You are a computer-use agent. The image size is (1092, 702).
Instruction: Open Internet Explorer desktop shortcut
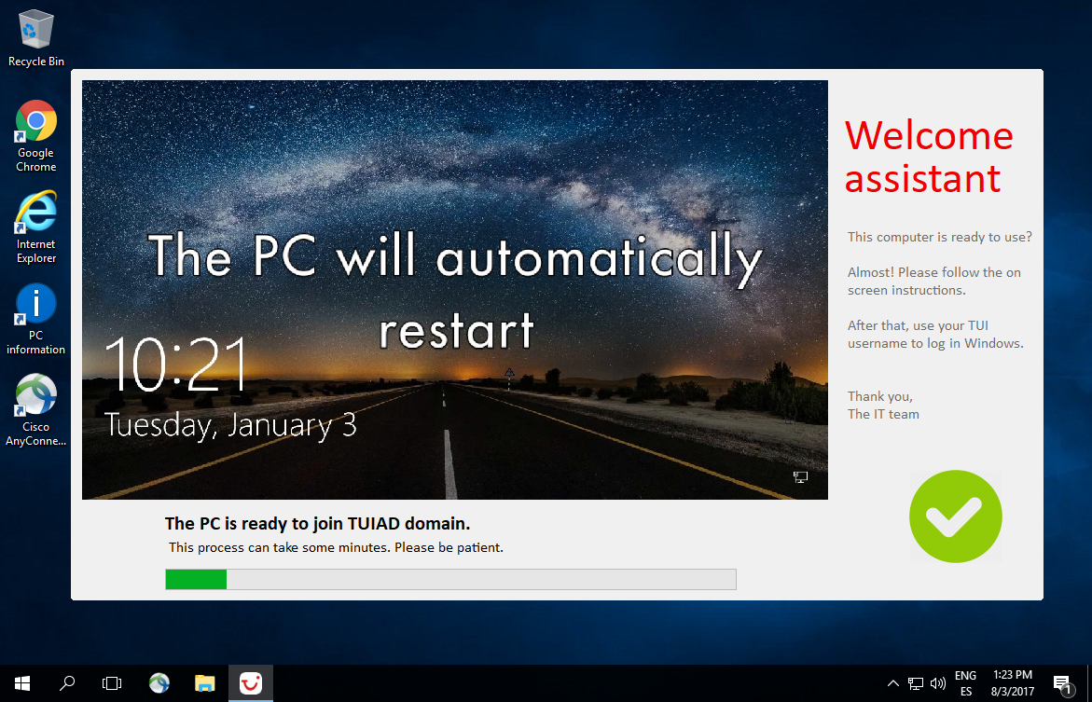(x=36, y=227)
